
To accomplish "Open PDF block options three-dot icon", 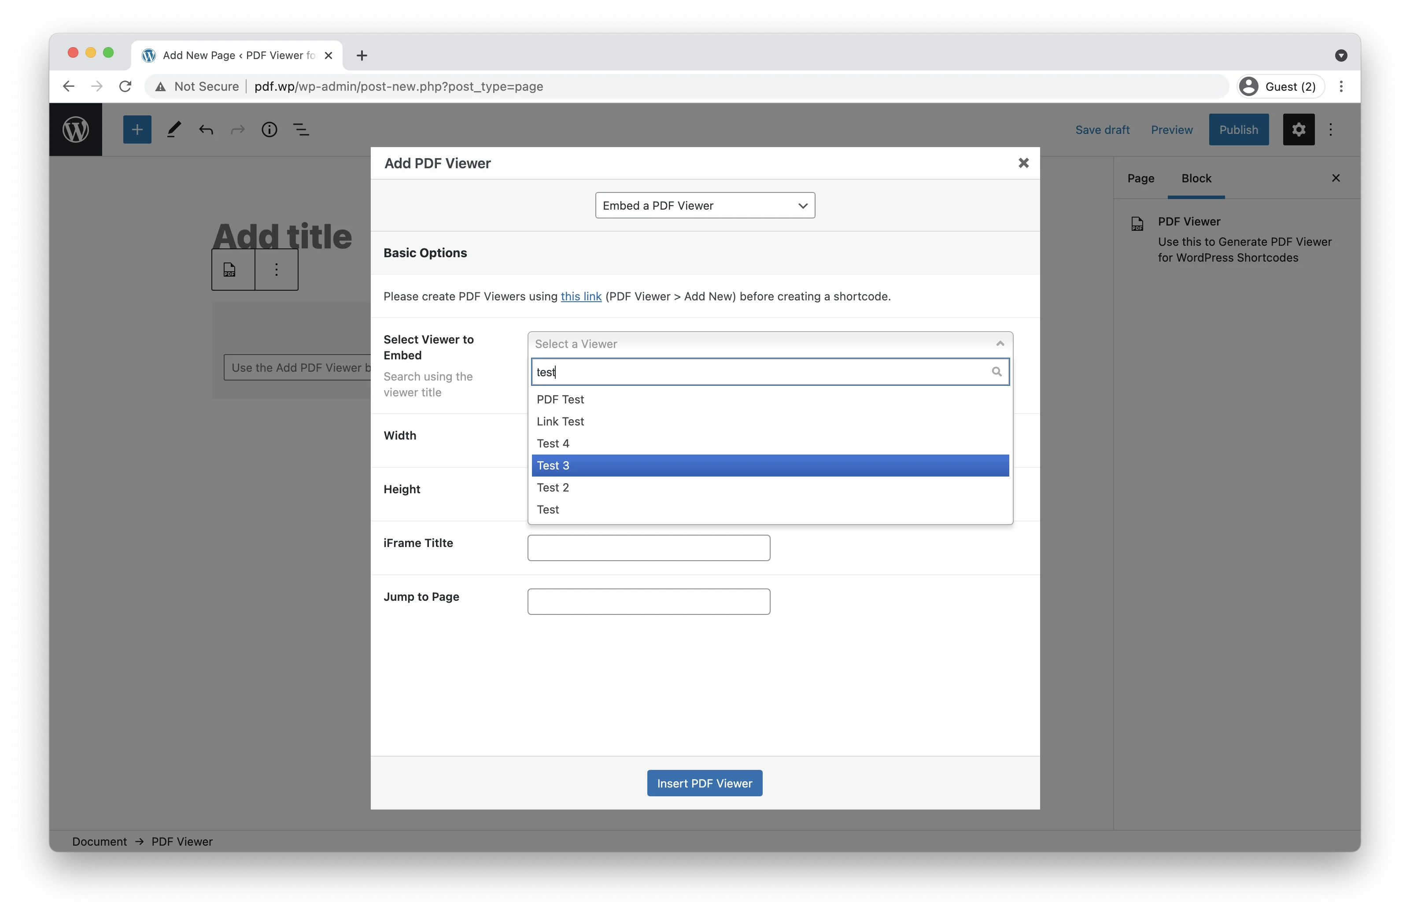I will pos(276,270).
